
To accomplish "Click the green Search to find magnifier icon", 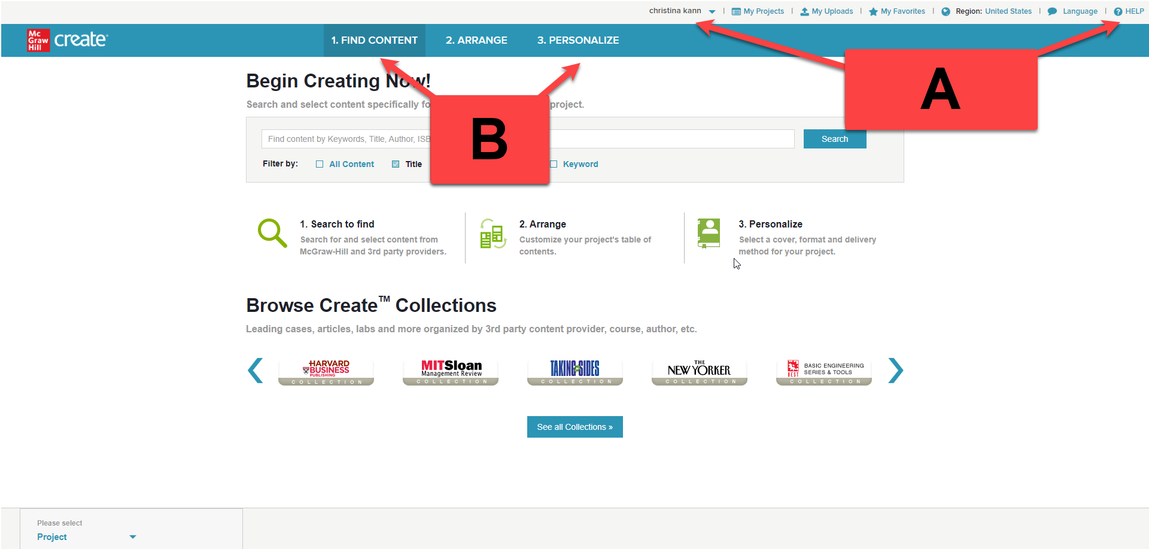I will coord(272,233).
